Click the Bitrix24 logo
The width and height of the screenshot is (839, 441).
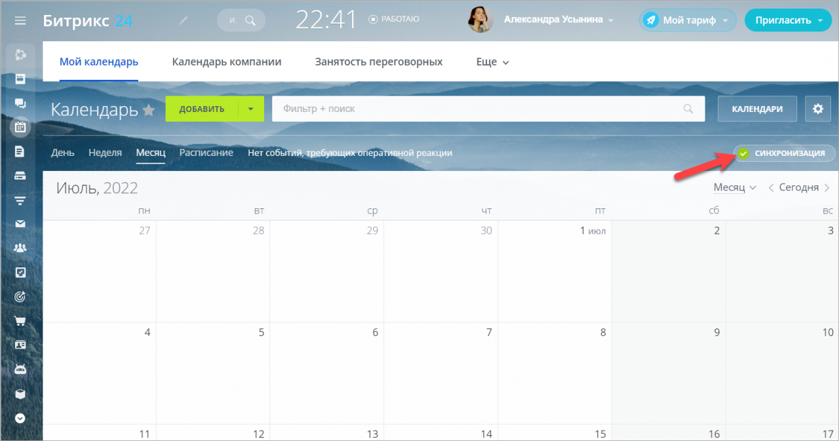(x=88, y=20)
